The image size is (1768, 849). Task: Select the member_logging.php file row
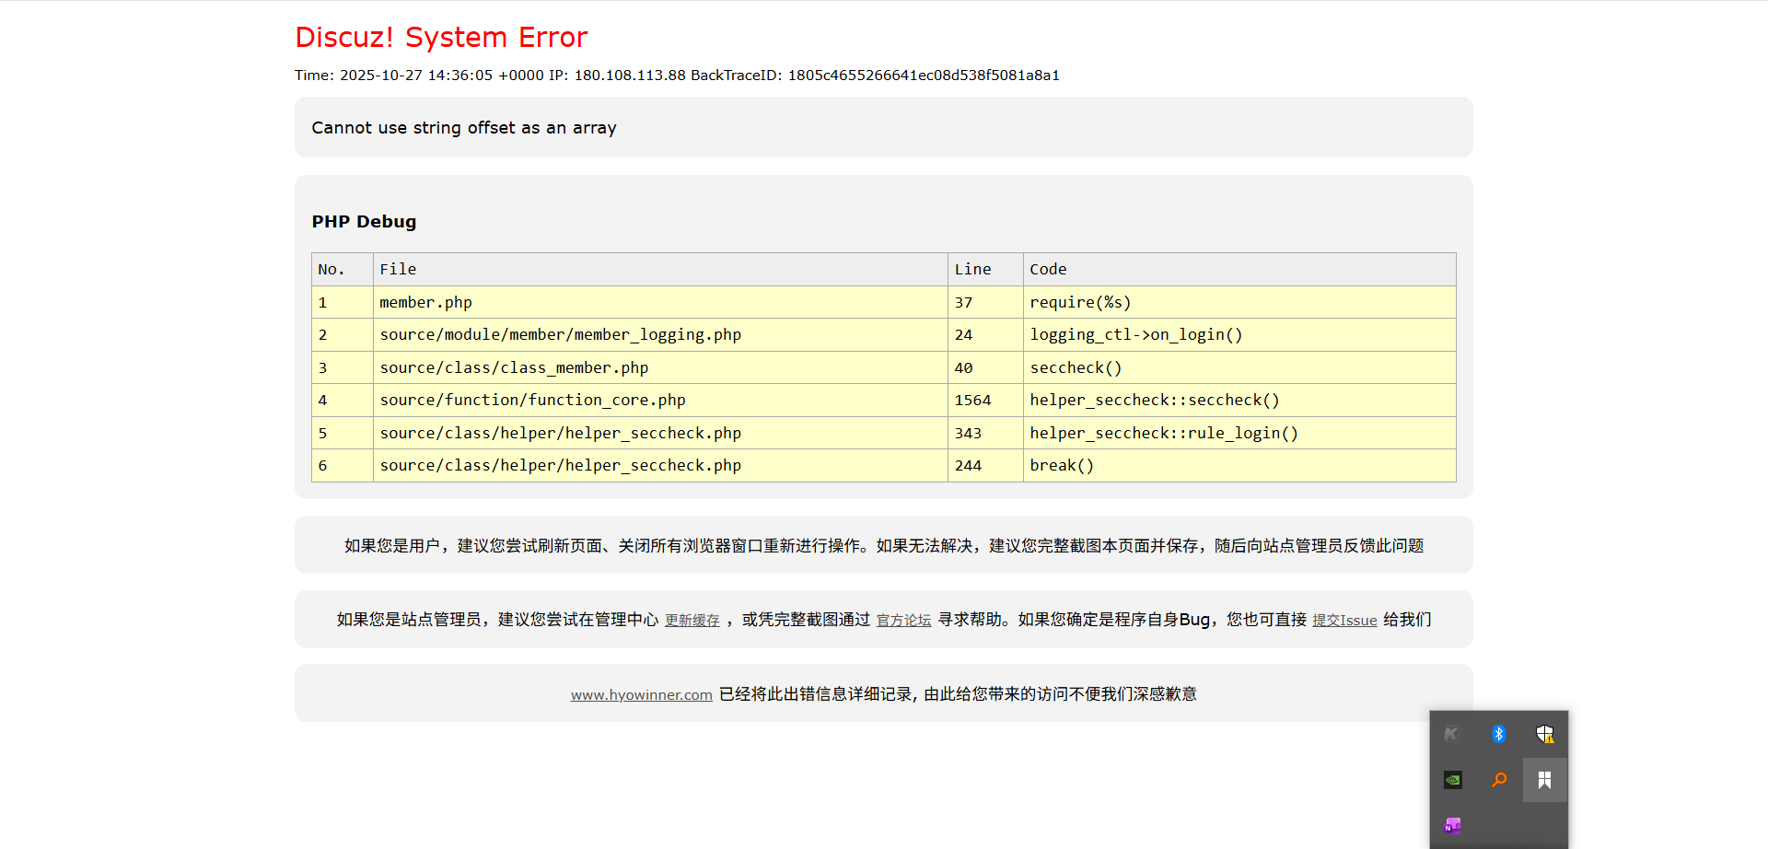click(560, 335)
